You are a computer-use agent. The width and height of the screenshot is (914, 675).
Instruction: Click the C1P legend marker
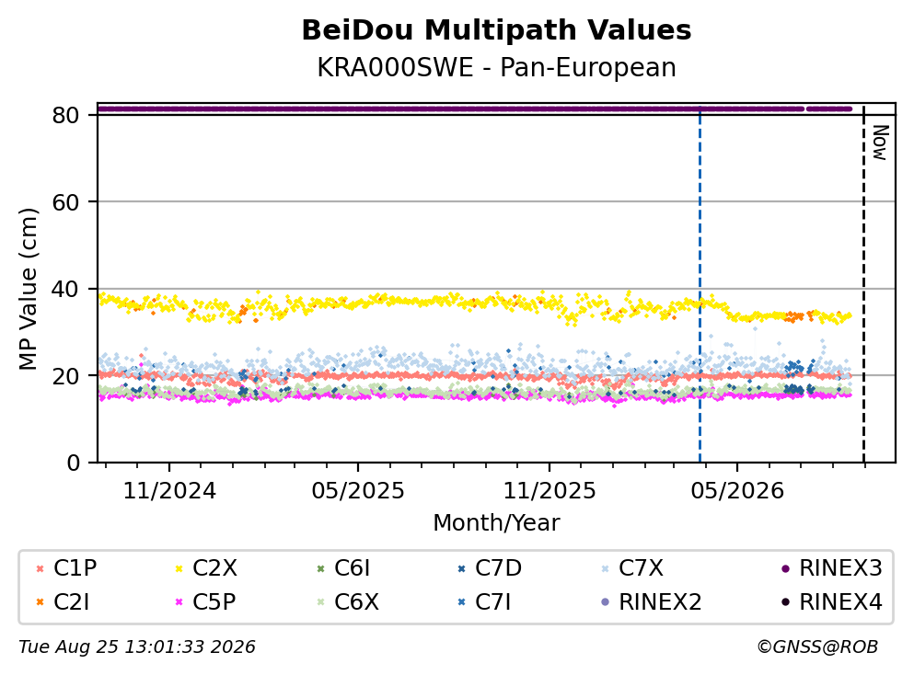pyautogui.click(x=40, y=568)
